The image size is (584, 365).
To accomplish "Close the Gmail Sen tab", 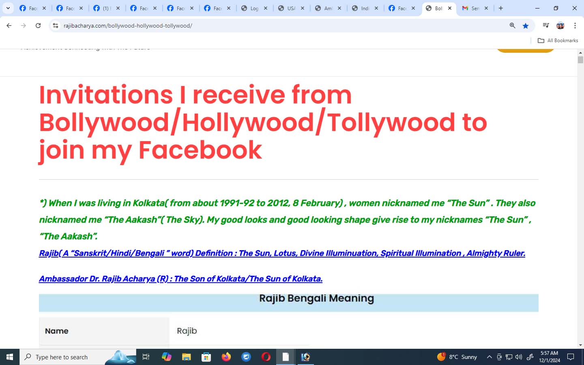I will pyautogui.click(x=486, y=8).
